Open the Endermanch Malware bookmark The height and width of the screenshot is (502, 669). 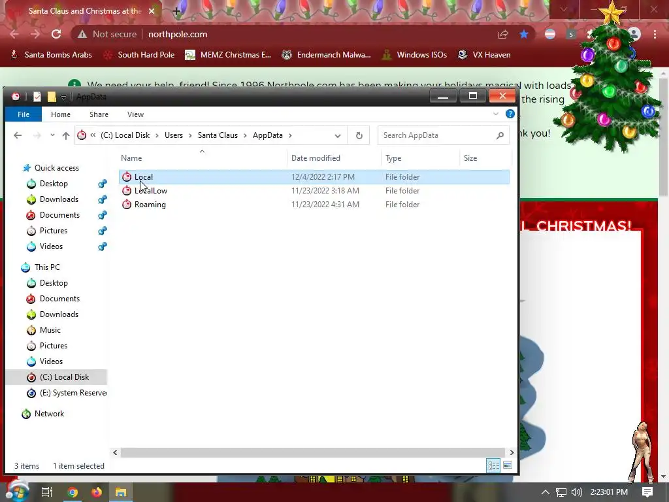(327, 55)
